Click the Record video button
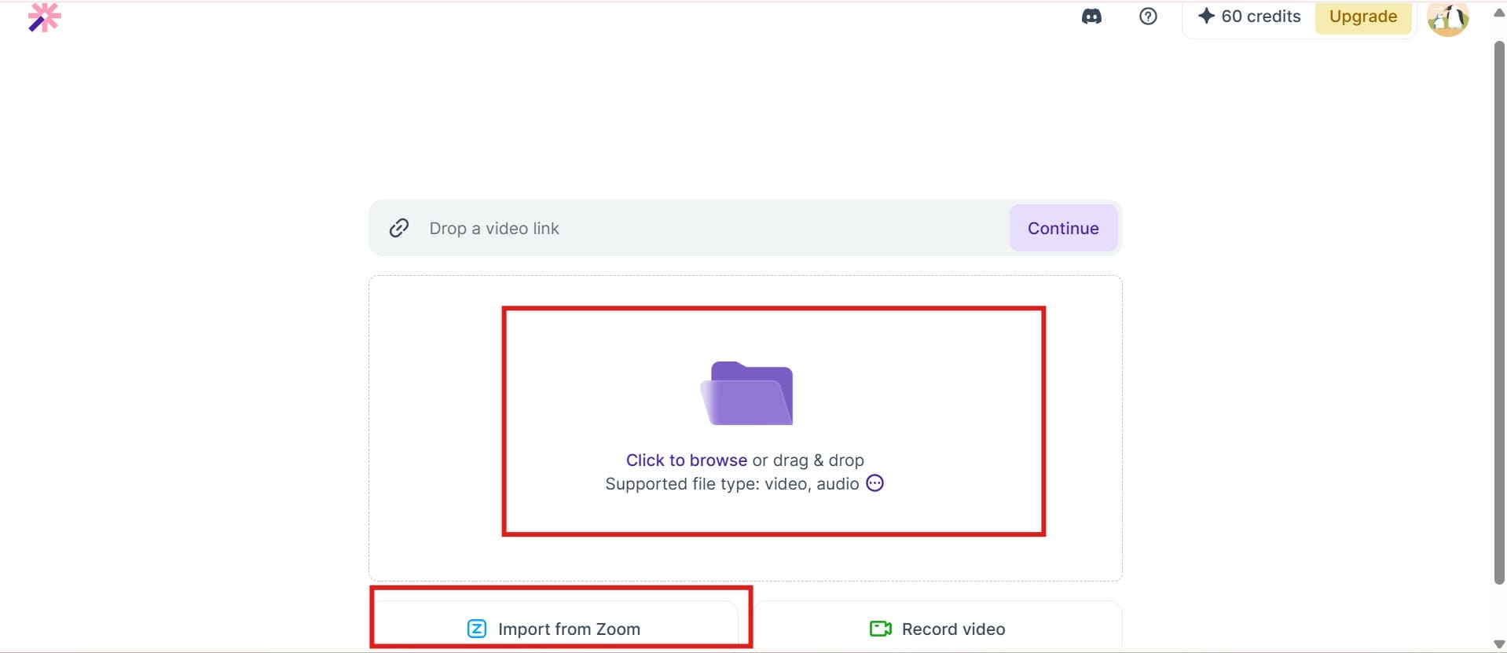This screenshot has width=1507, height=653. (x=938, y=627)
